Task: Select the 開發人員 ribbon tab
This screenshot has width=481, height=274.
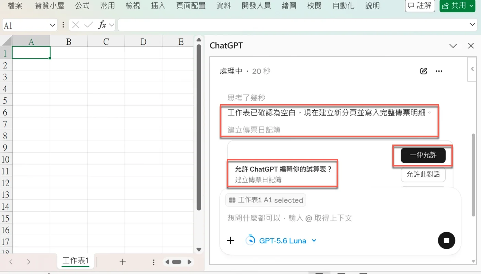Action: click(x=256, y=6)
